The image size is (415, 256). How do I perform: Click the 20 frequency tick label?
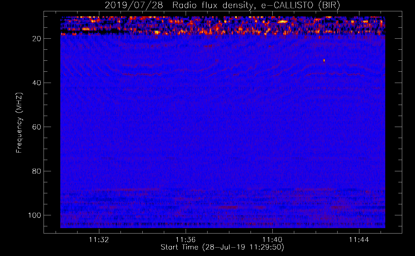coord(37,39)
